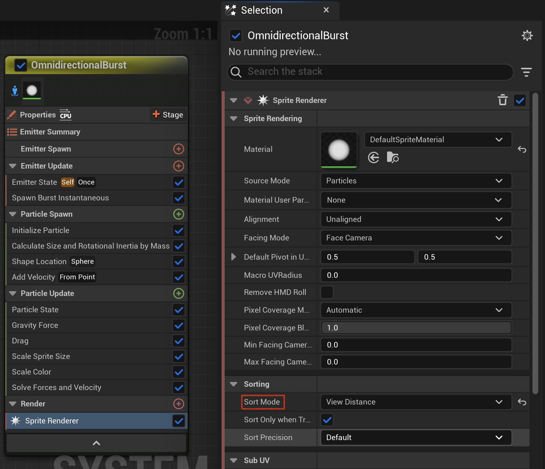This screenshot has height=469, width=545.
Task: Add a module to Emitter Update with its plus icon
Action: point(179,166)
